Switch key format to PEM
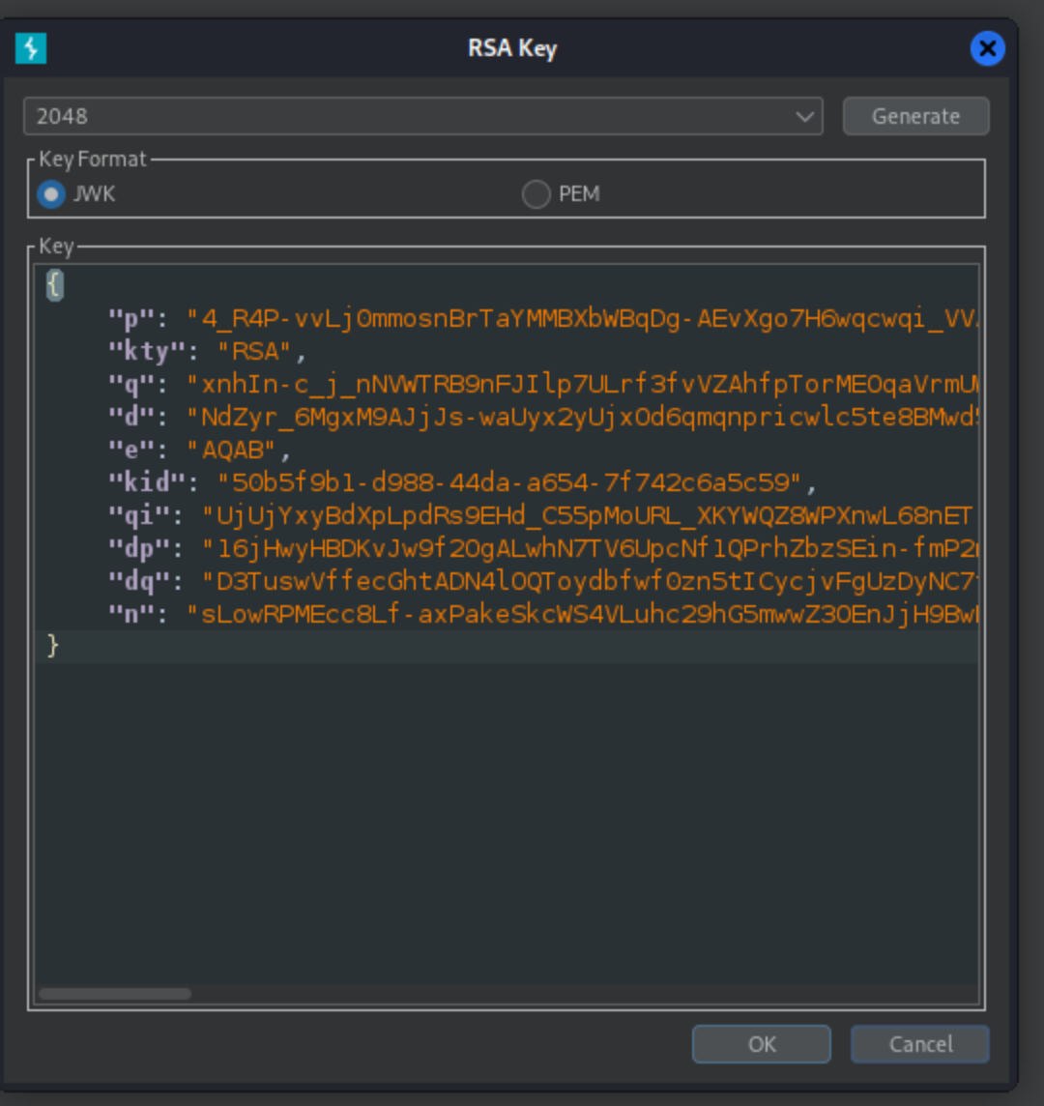1044x1106 pixels. (536, 194)
